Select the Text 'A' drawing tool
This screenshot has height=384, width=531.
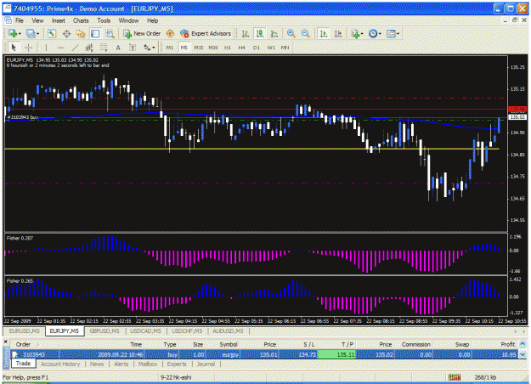coord(118,48)
